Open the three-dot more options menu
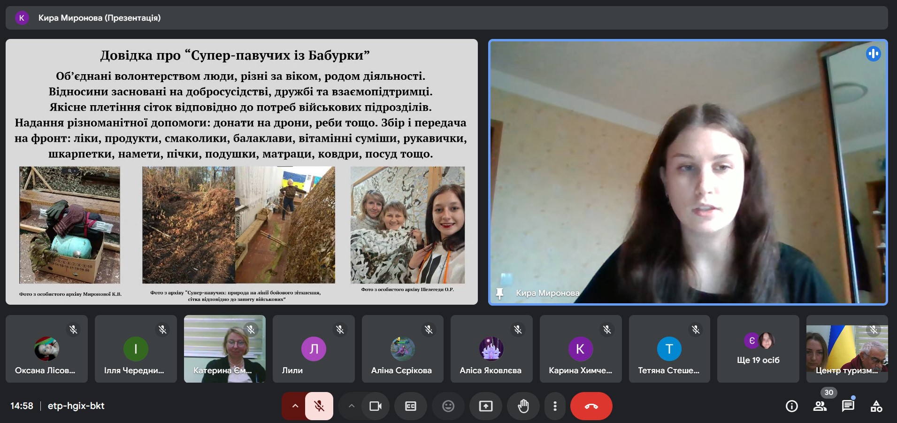897x423 pixels. [x=555, y=406]
